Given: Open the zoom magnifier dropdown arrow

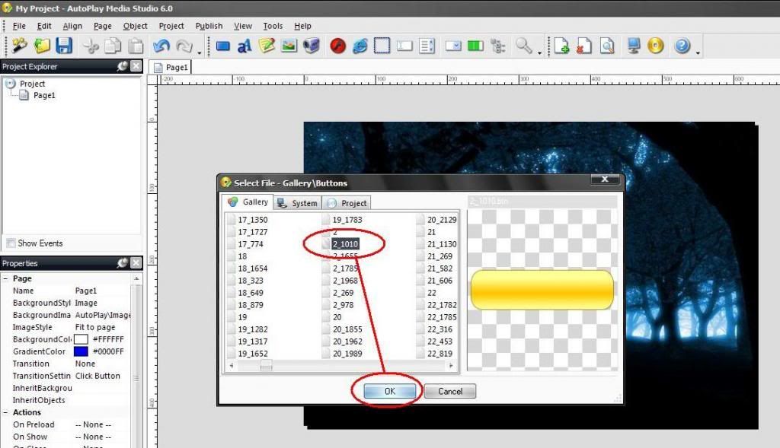Looking at the screenshot, I should click(x=539, y=52).
